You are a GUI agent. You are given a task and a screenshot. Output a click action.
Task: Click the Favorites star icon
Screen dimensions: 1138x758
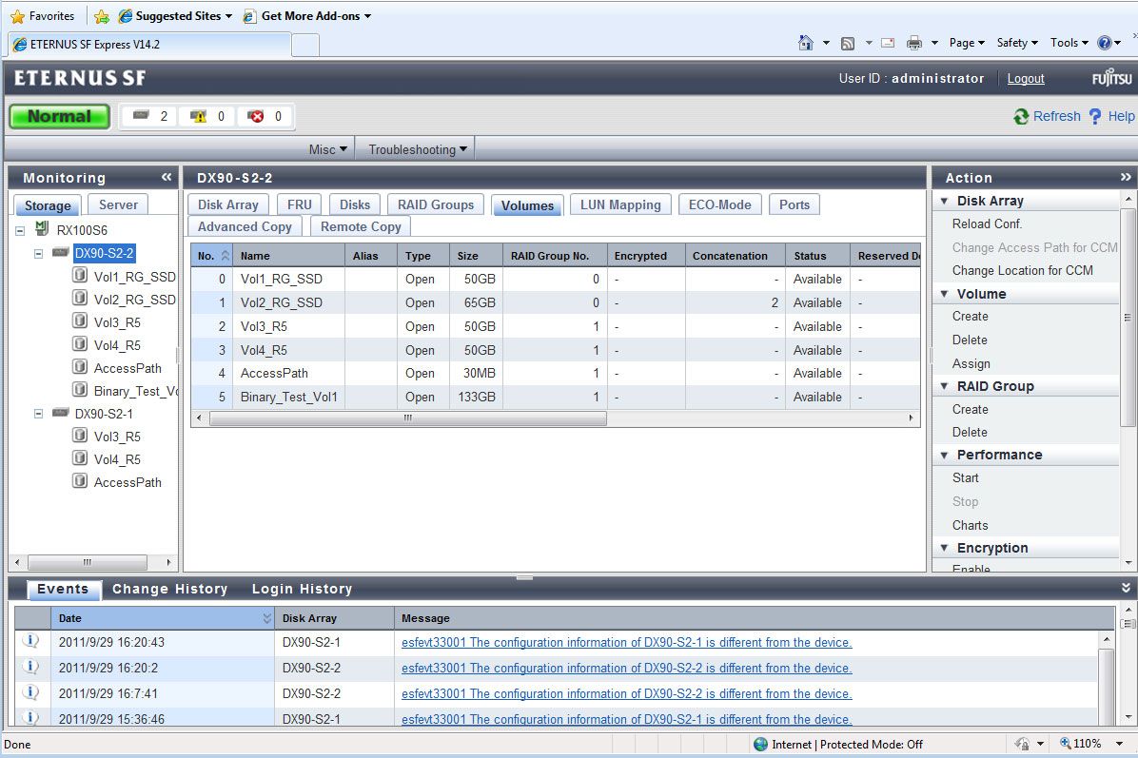pyautogui.click(x=17, y=16)
